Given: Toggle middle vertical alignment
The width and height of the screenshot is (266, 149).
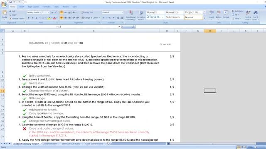Looking at the screenshot, I should (x=66, y=12).
